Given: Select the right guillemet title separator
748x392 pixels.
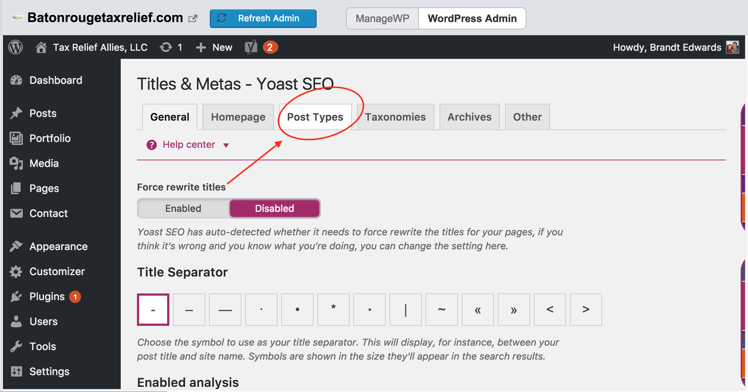Looking at the screenshot, I should point(514,310).
